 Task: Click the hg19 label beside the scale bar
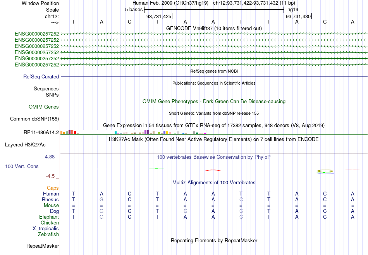tap(293, 10)
